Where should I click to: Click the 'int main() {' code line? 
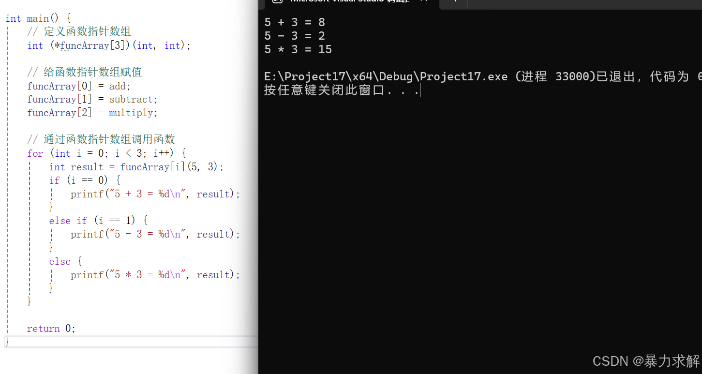(38, 18)
